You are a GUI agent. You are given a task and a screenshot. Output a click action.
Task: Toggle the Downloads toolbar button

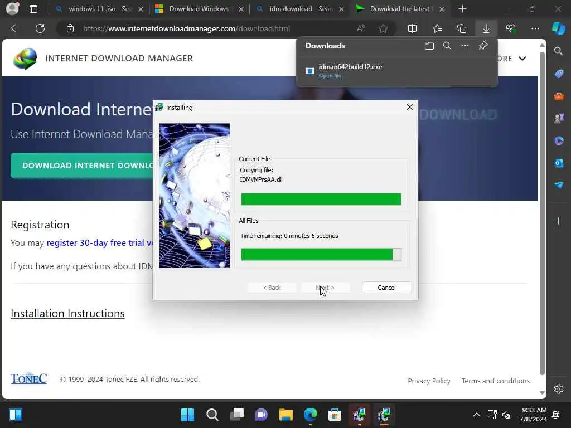click(486, 28)
